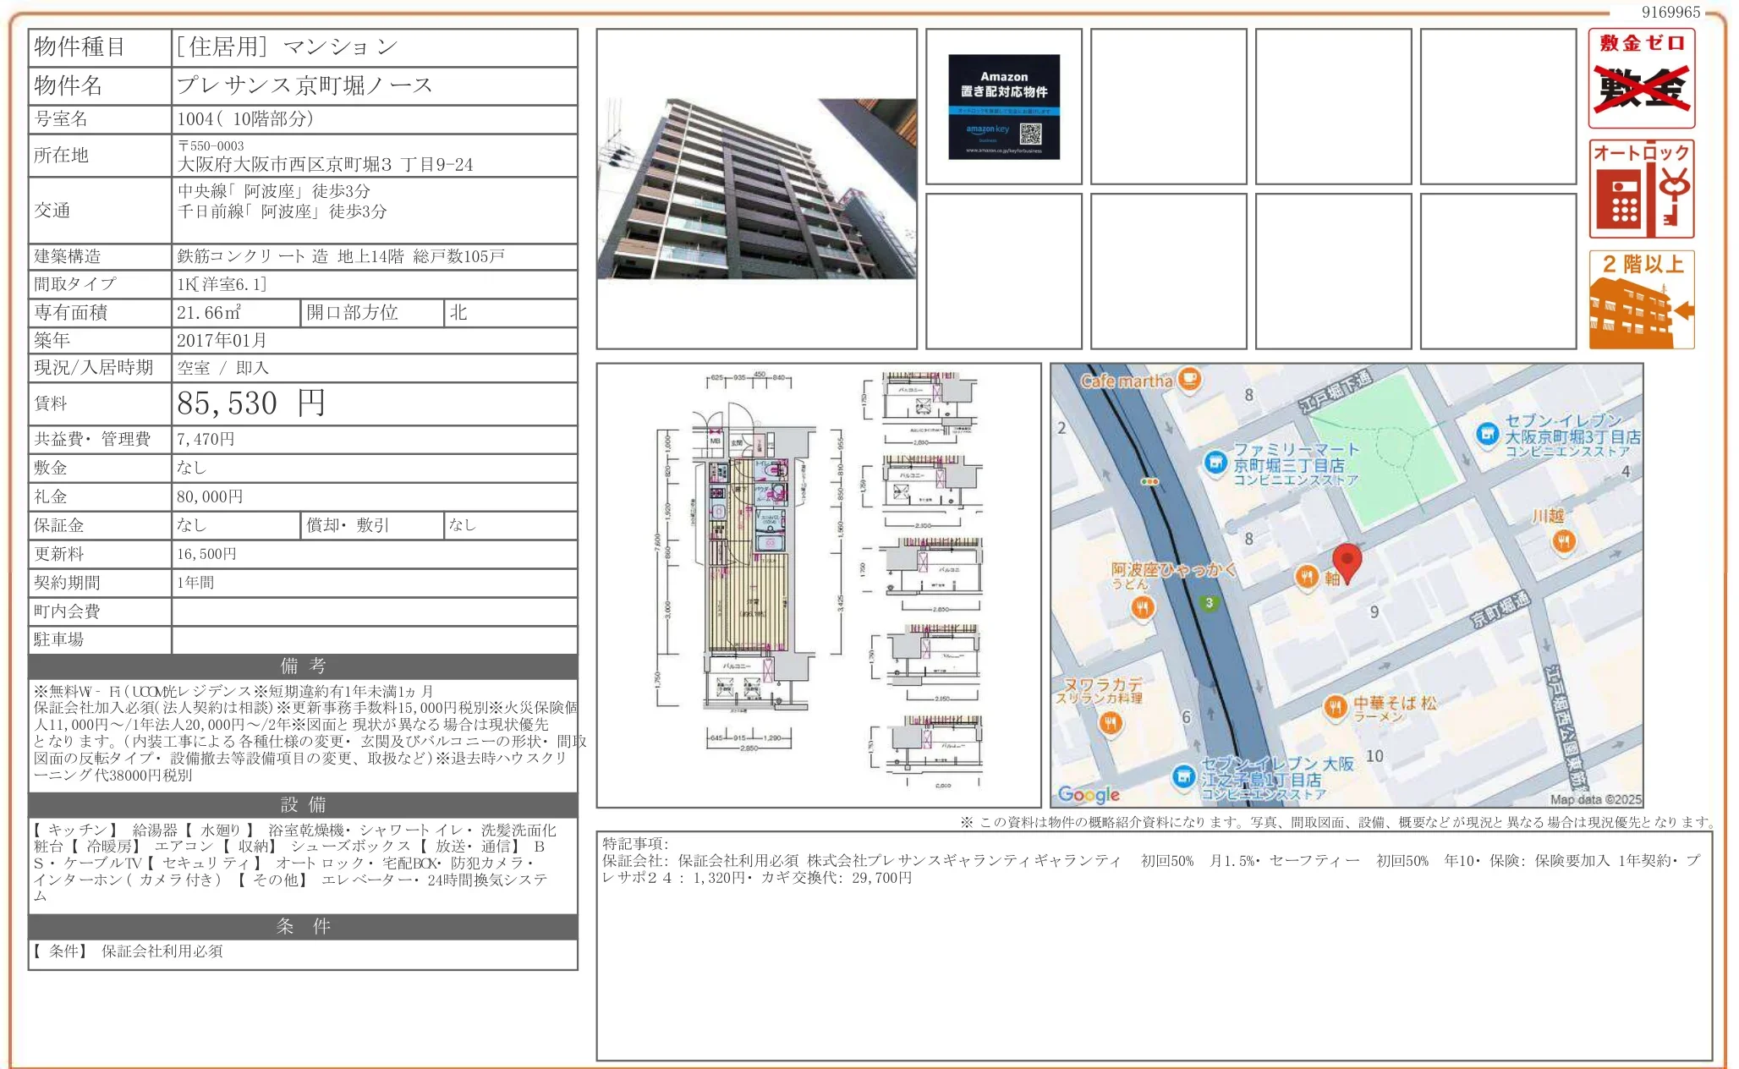Click the 中華そば 松 ramen marker
This screenshot has width=1739, height=1069.
pyautogui.click(x=1335, y=706)
